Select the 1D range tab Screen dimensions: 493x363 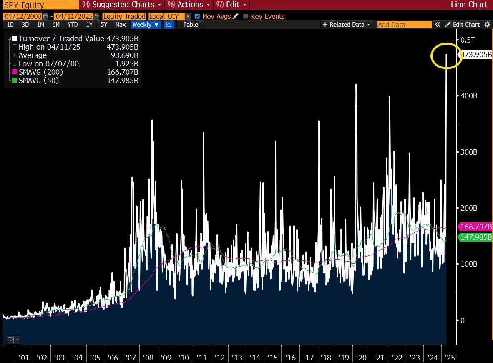pyautogui.click(x=10, y=25)
